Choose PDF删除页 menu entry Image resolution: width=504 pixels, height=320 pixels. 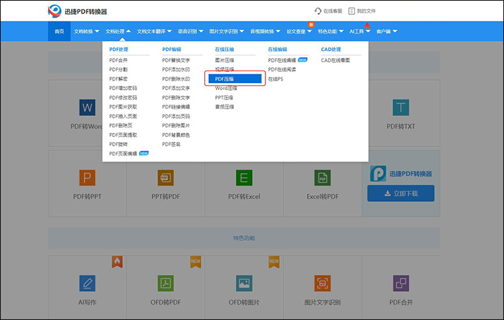120,125
